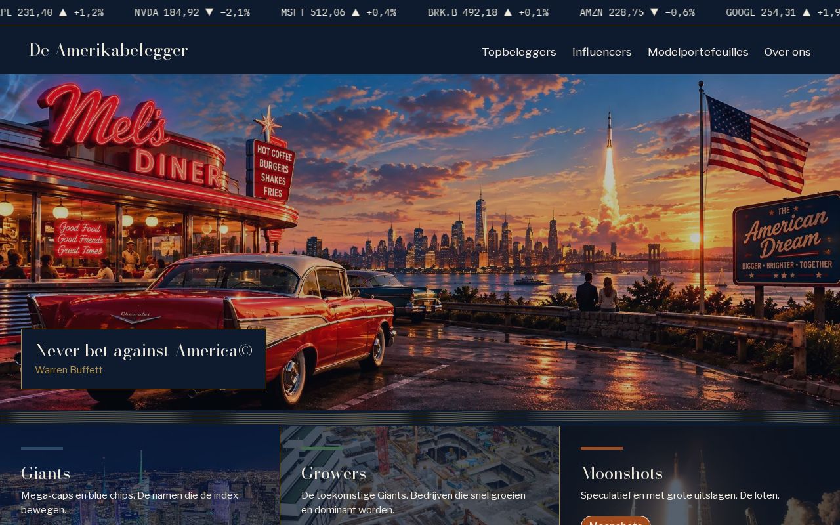Open the Influencers navigation item
The width and height of the screenshot is (840, 525).
602,52
